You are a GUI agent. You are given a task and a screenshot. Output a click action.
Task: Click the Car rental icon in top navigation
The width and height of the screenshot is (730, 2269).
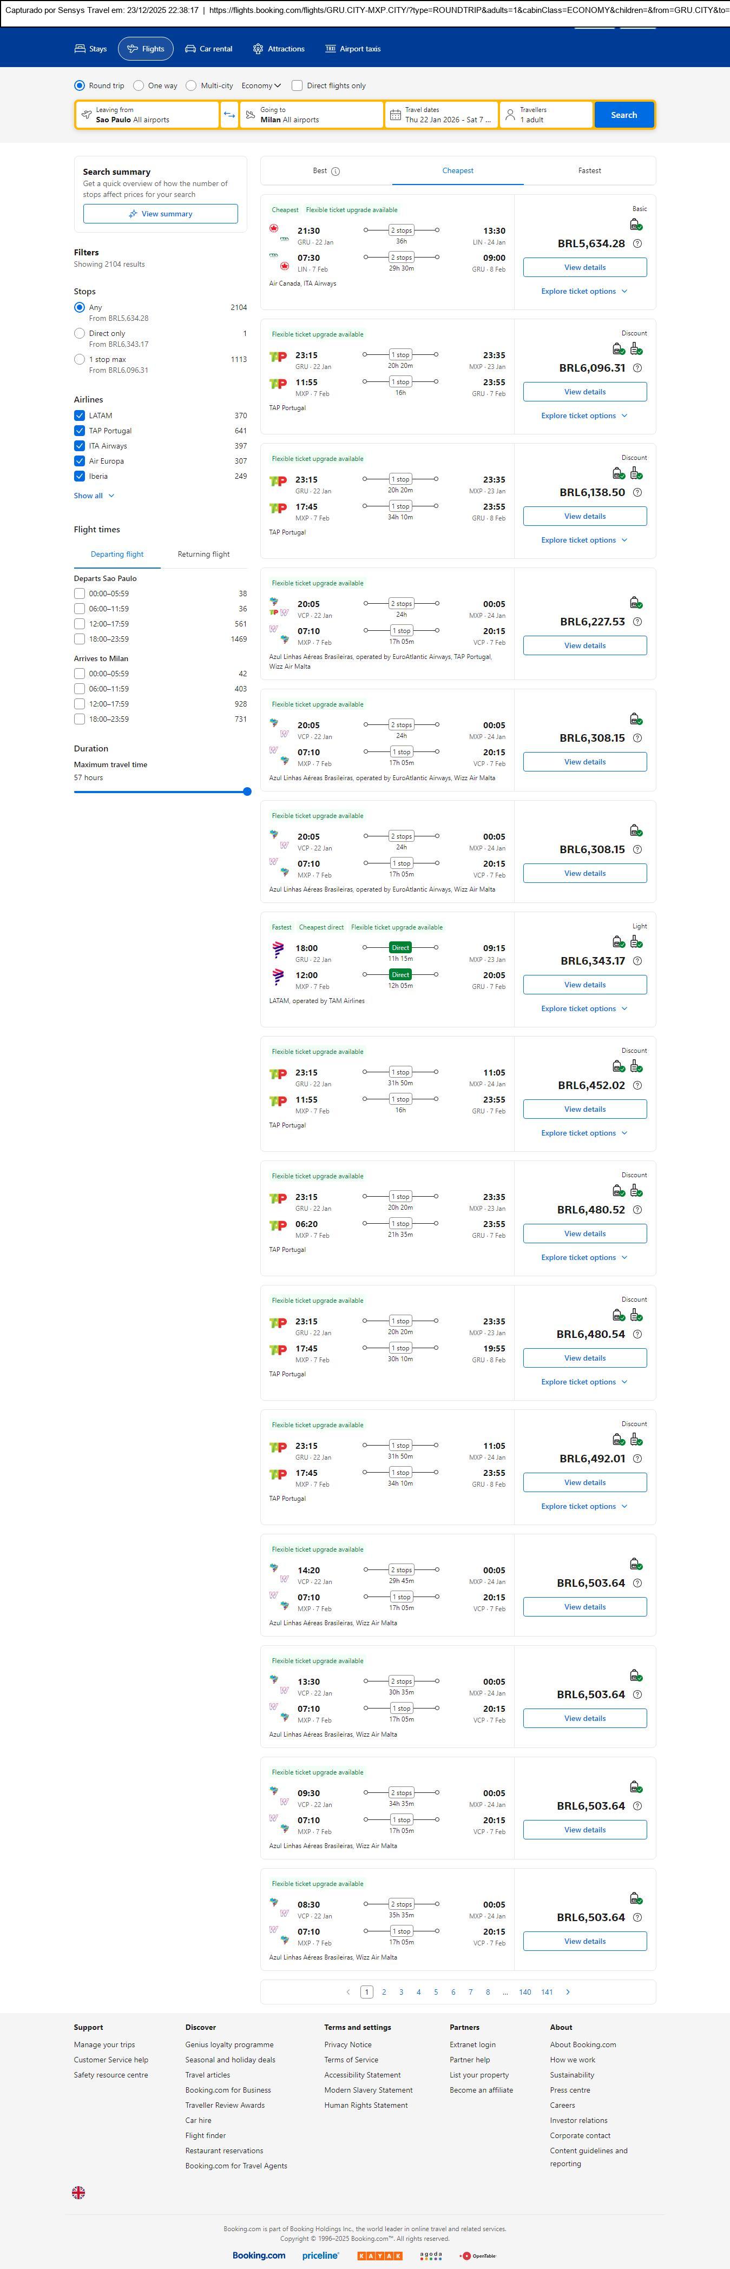pos(190,49)
